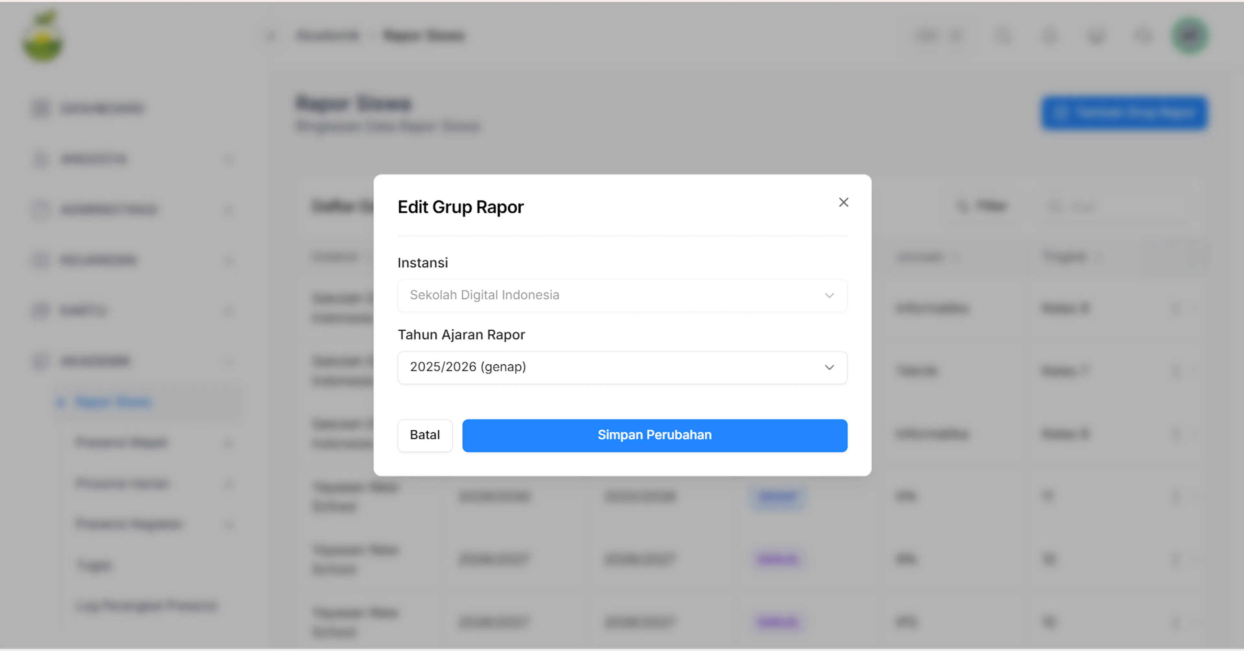This screenshot has width=1244, height=651.
Task: Expand the Keuangan sidebar section chevron
Action: click(228, 260)
